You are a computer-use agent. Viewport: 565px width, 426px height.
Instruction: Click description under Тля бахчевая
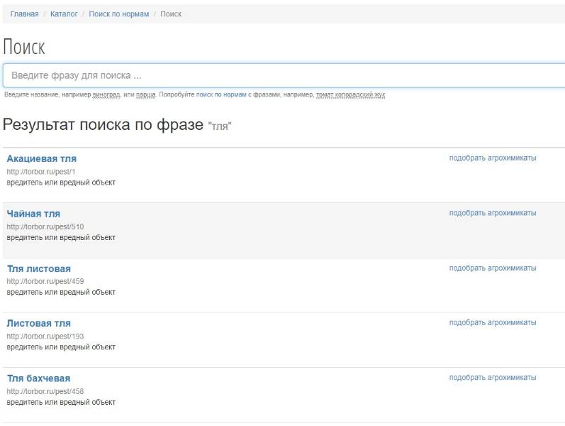[x=61, y=402]
